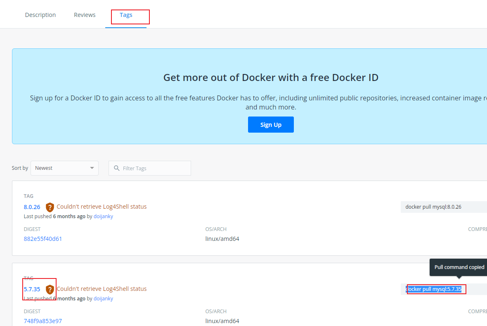This screenshot has width=487, height=326.
Task: Click the 5.7.35 Log4Shell warning shield icon
Action: click(x=50, y=289)
